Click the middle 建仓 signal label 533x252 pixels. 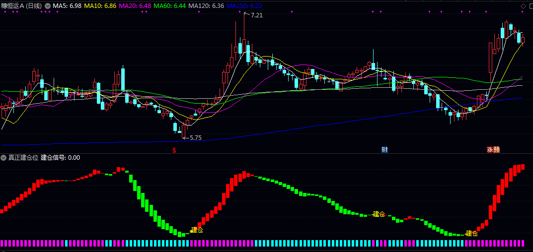point(379,214)
